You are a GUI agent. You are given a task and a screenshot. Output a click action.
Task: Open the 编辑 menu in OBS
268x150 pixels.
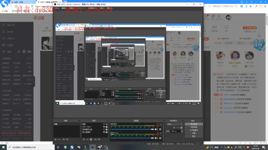click(x=64, y=8)
